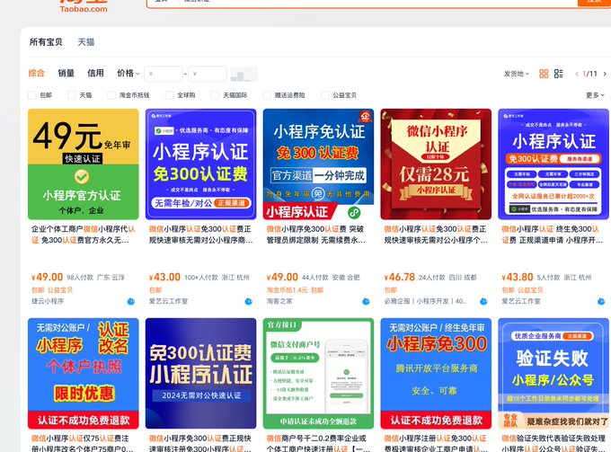Tick the 天猫国际 filter checkbox

(217, 94)
